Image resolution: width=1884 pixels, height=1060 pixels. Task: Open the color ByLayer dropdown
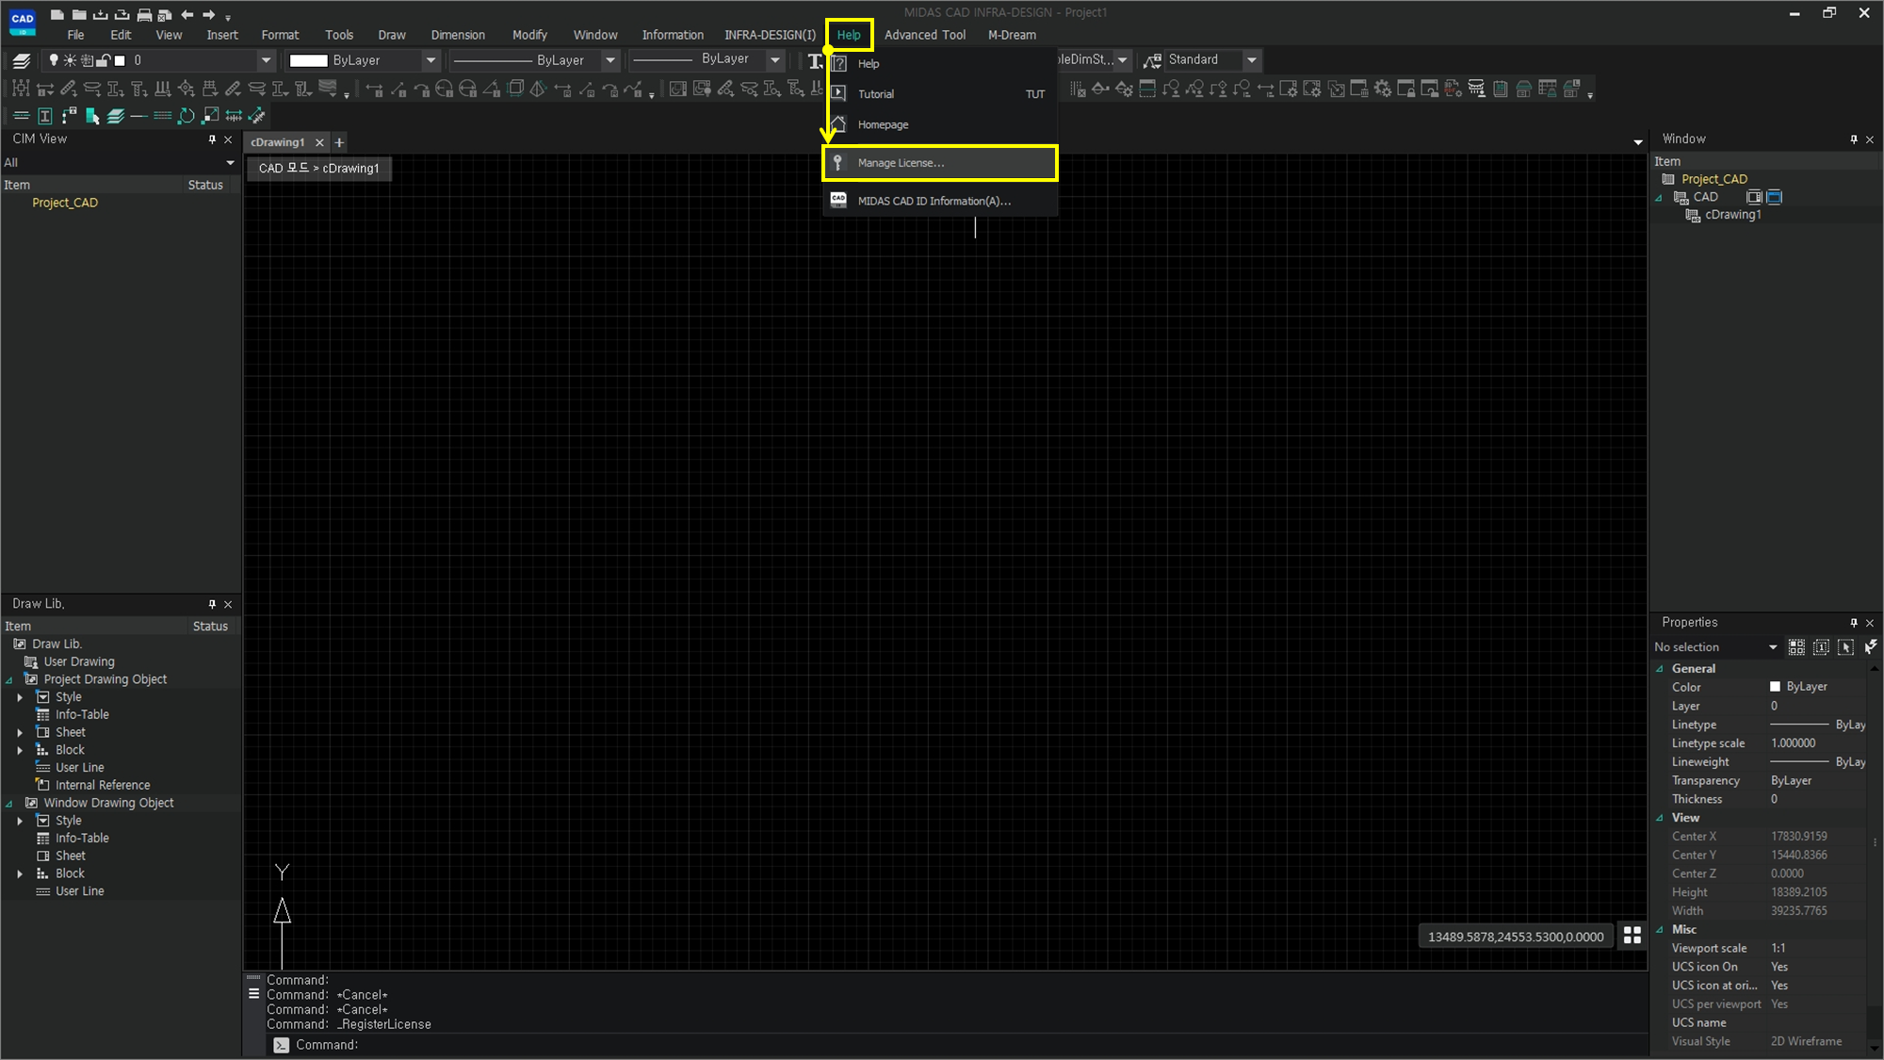point(430,60)
